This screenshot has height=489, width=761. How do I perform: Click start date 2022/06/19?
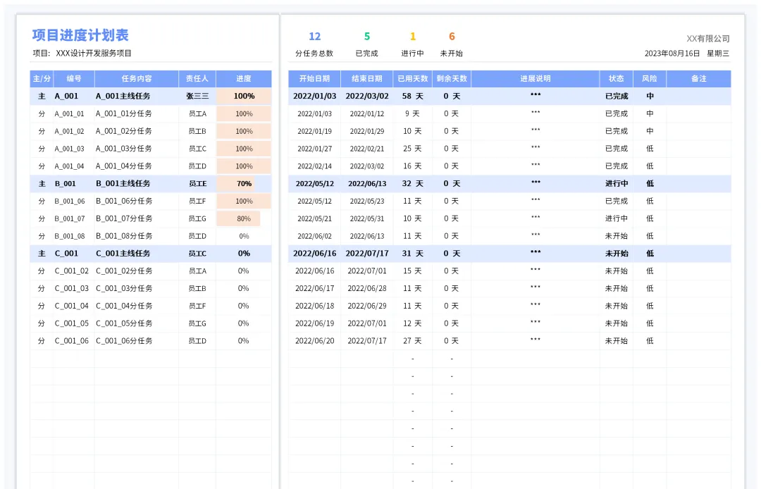(x=314, y=323)
